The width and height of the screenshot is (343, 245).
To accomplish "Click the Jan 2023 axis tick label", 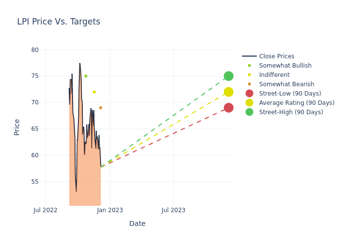I will coord(110,210).
